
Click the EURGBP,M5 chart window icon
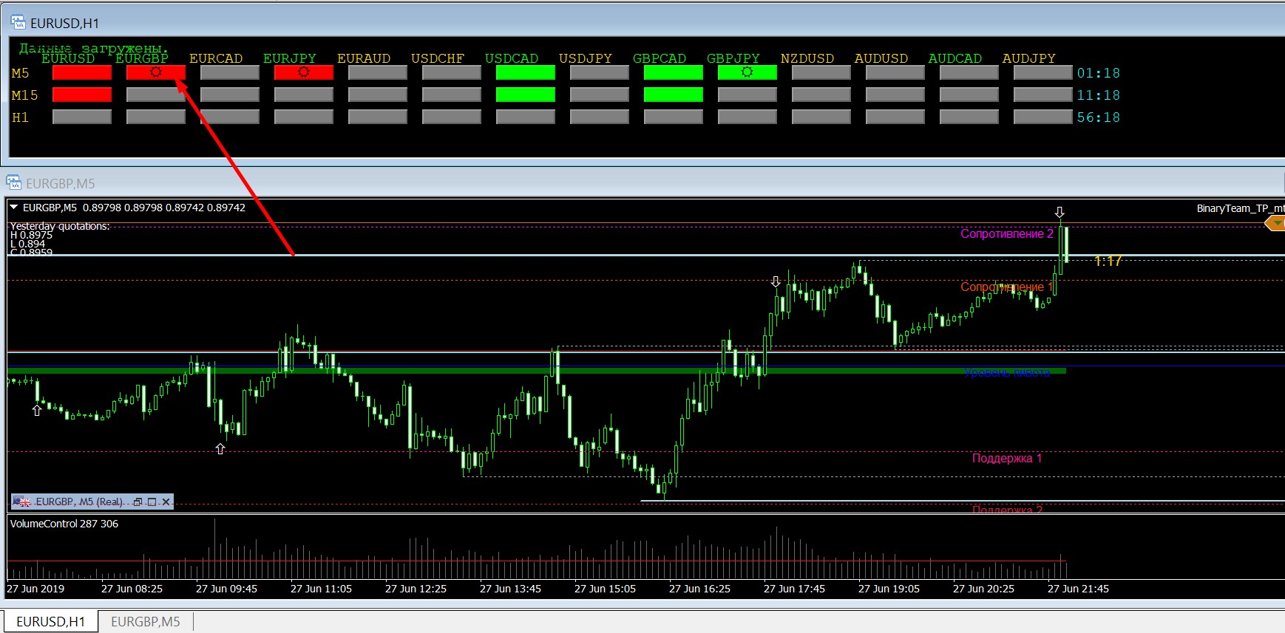pos(14,182)
